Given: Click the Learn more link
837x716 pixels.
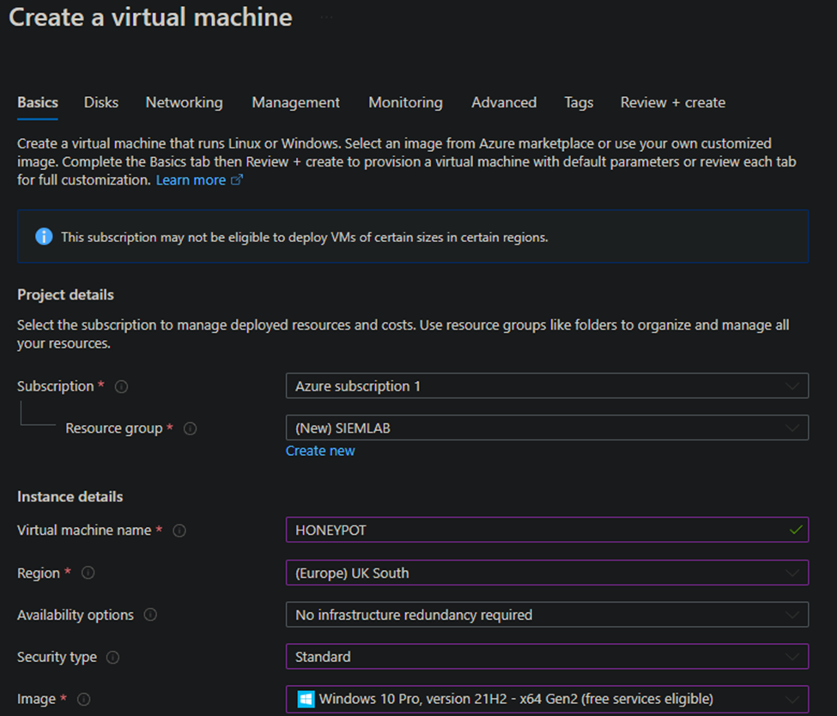Looking at the screenshot, I should [191, 180].
